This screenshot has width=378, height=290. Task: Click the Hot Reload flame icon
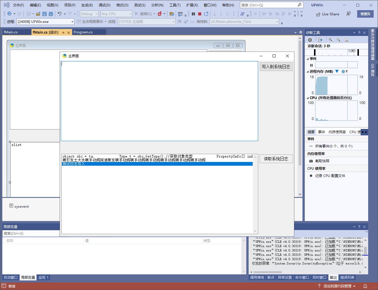pyautogui.click(x=159, y=14)
